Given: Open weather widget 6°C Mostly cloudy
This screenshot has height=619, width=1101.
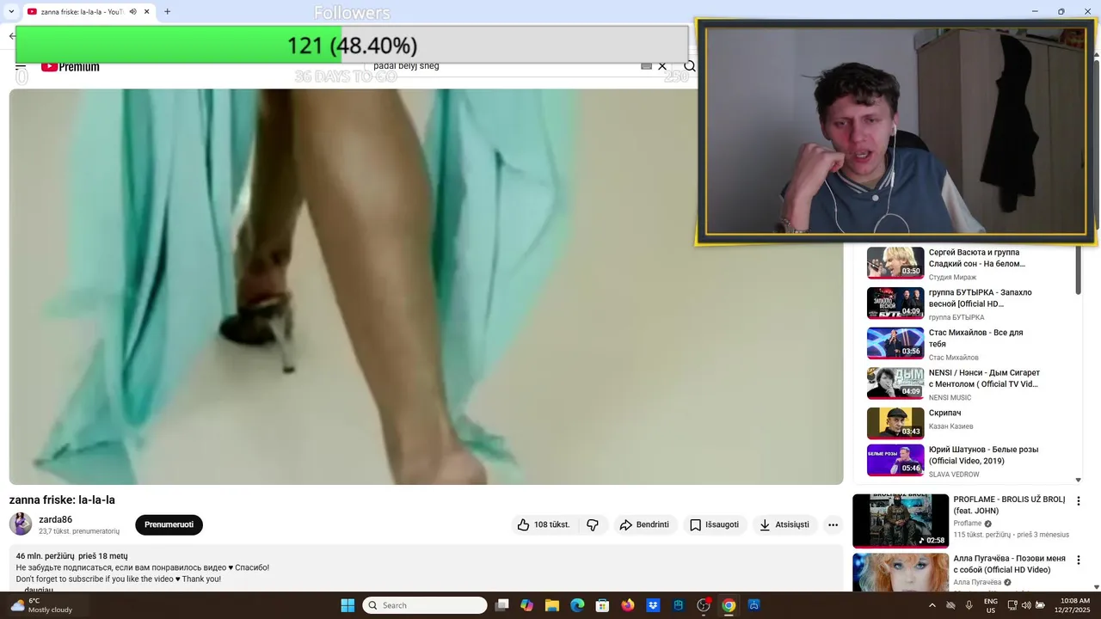Looking at the screenshot, I should (x=42, y=605).
